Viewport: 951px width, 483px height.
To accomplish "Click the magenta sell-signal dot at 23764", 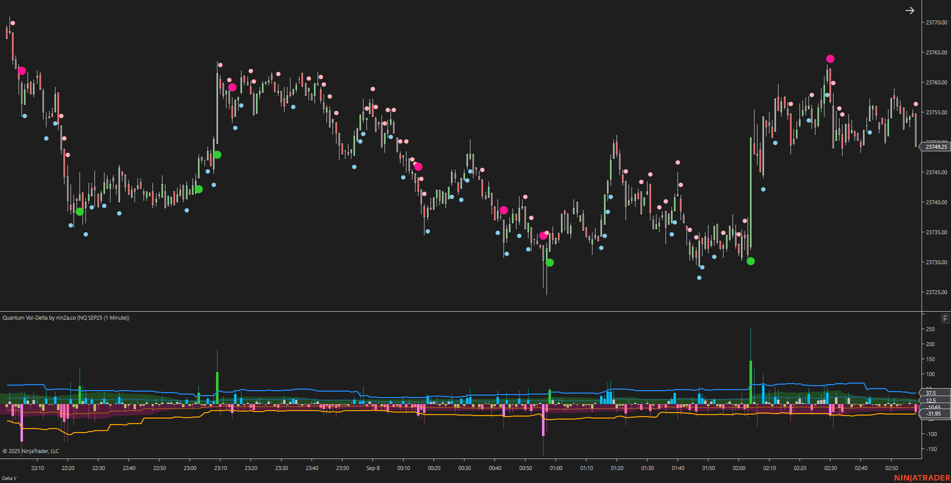I will (x=830, y=59).
